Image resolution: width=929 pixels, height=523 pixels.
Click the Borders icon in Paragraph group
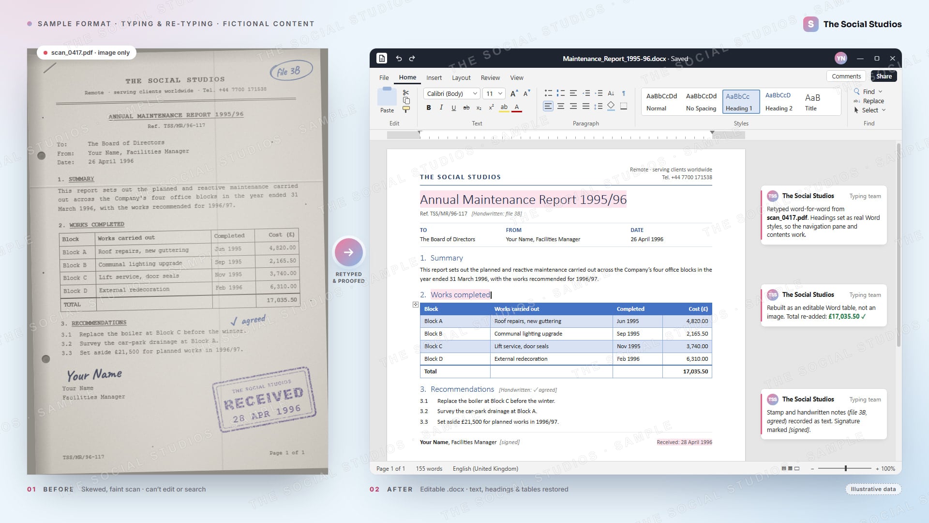point(624,106)
